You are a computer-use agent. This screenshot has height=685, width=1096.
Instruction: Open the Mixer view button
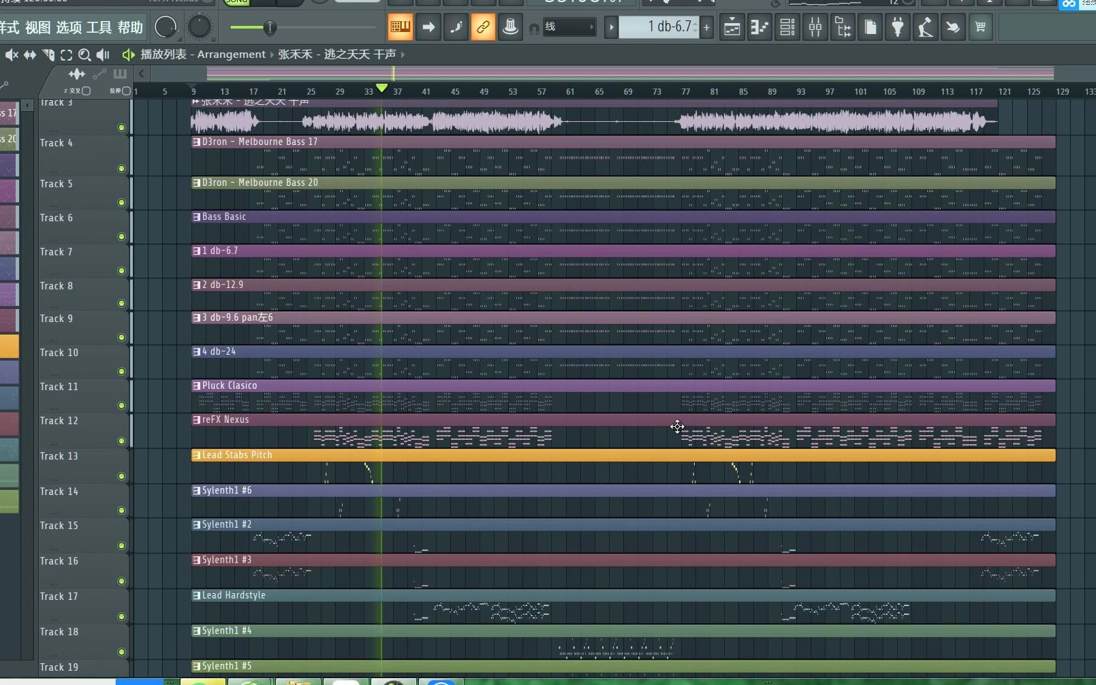[815, 27]
